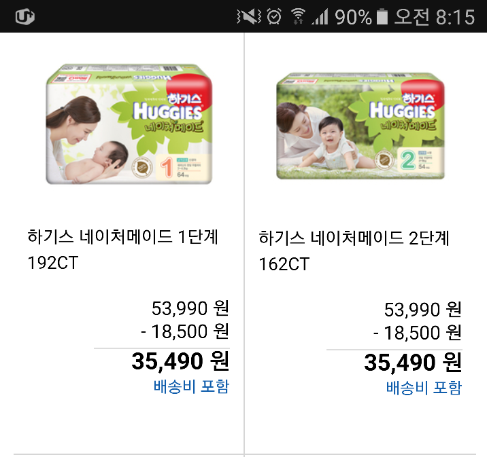Select 하기스 네이처메이드 2단계 162CT title
The image size is (487, 457).
354,251
